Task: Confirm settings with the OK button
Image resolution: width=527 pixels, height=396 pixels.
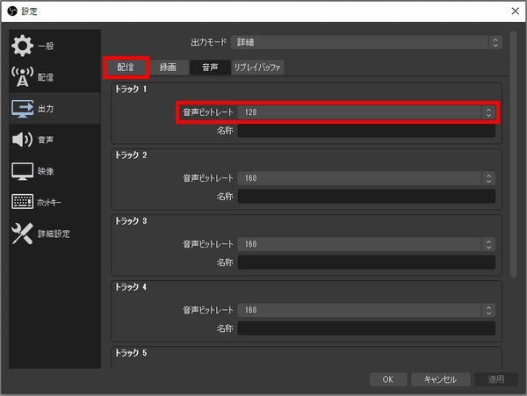Action: pyautogui.click(x=388, y=379)
